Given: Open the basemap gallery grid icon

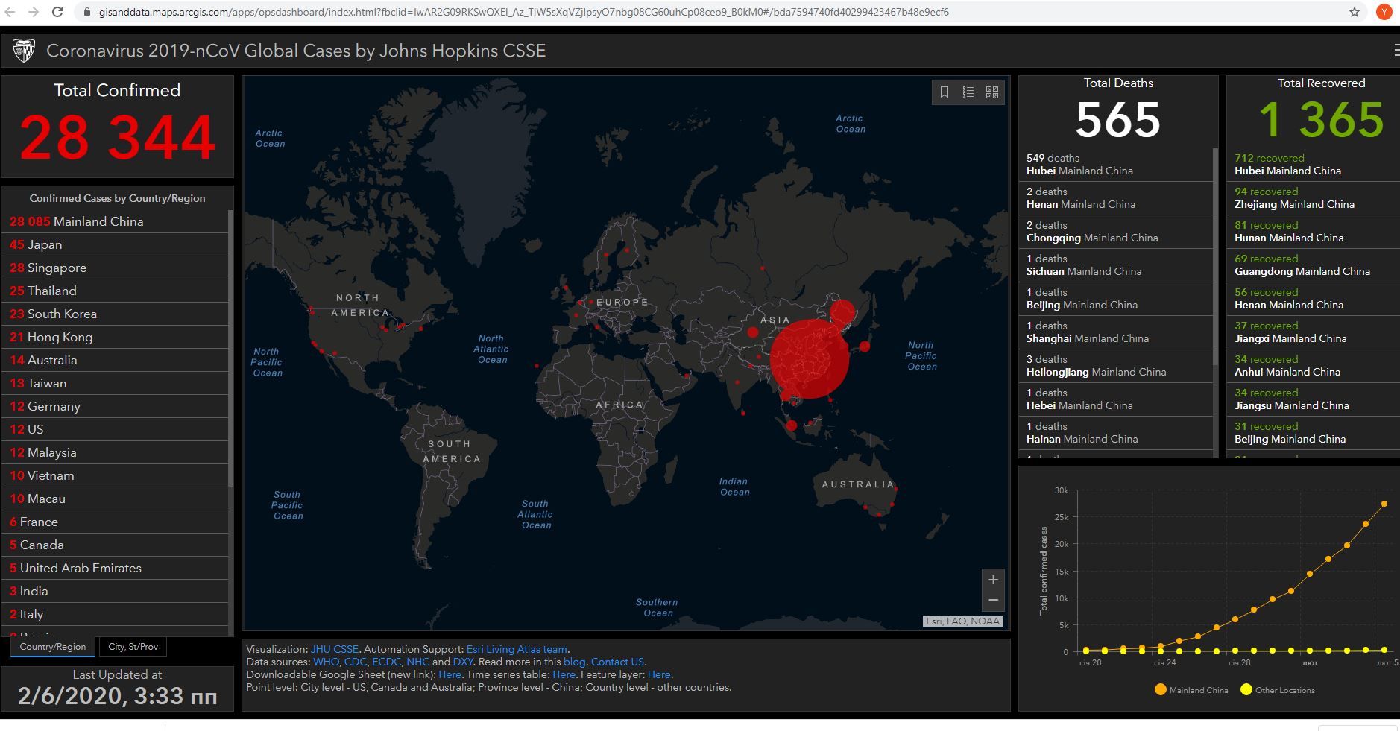Looking at the screenshot, I should click(992, 92).
